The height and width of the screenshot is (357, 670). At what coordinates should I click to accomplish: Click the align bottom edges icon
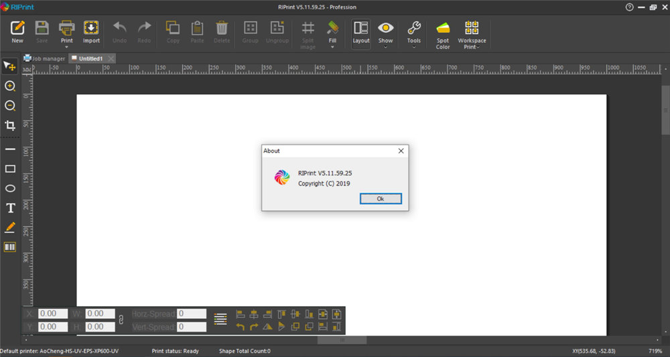[309, 314]
